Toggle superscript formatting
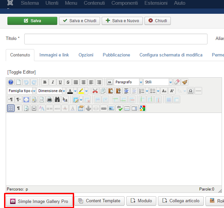The height and width of the screenshot is (208, 224). (172, 91)
